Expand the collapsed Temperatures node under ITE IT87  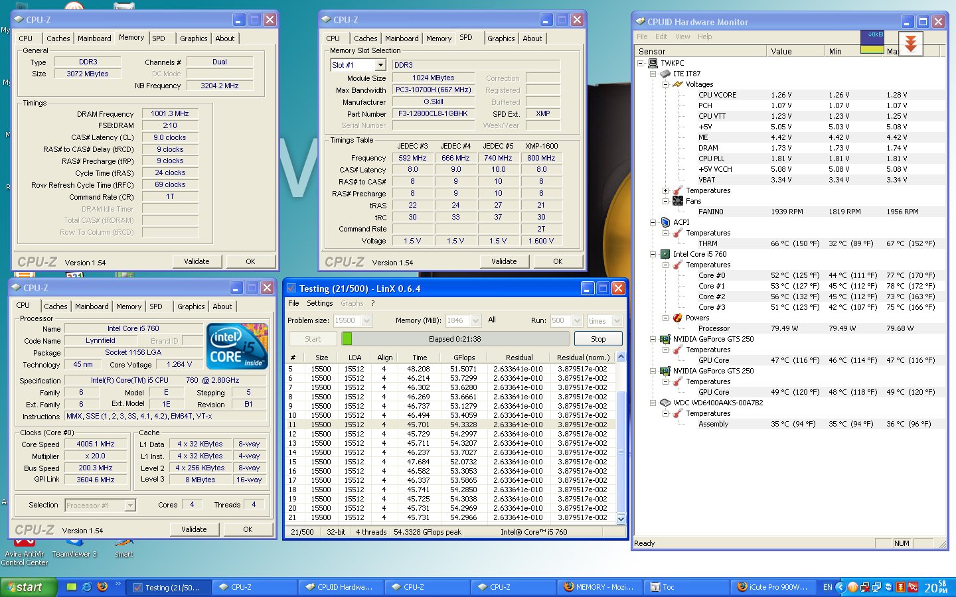pos(665,190)
